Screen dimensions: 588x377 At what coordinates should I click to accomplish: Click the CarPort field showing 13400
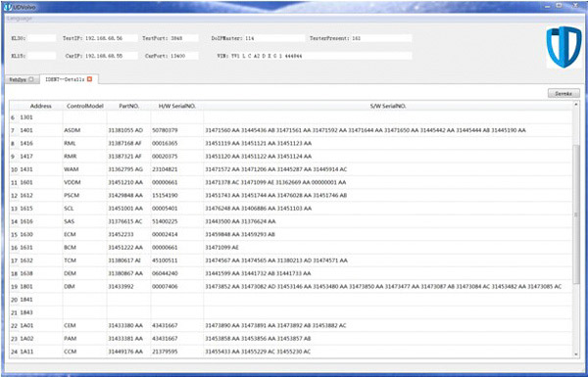(184, 56)
